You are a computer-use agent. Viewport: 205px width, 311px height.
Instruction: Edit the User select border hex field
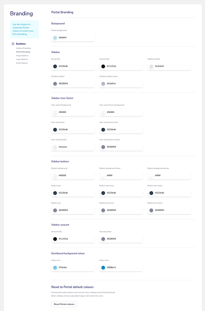(x=73, y=147)
